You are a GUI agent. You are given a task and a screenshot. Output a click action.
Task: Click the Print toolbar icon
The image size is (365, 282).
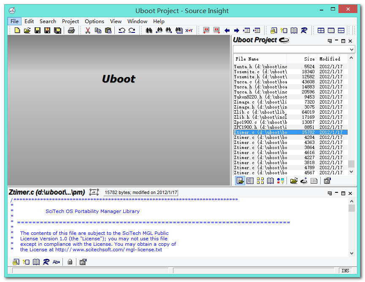[x=71, y=30]
